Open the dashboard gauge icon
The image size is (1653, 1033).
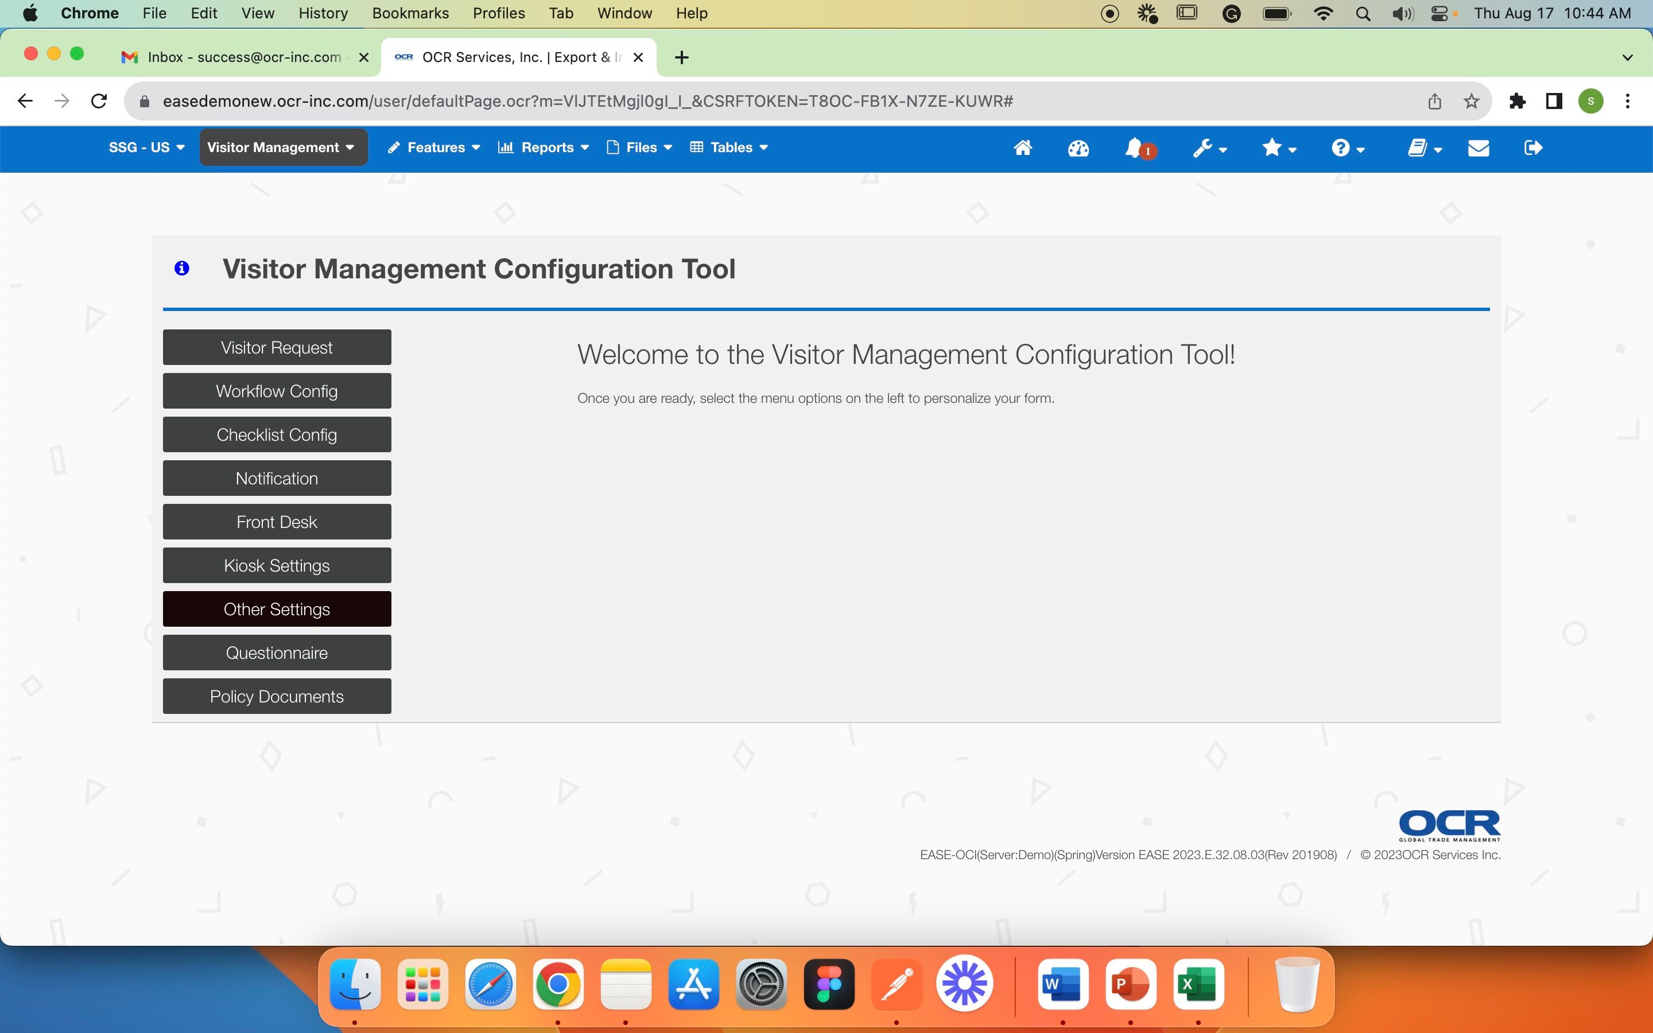(1078, 147)
